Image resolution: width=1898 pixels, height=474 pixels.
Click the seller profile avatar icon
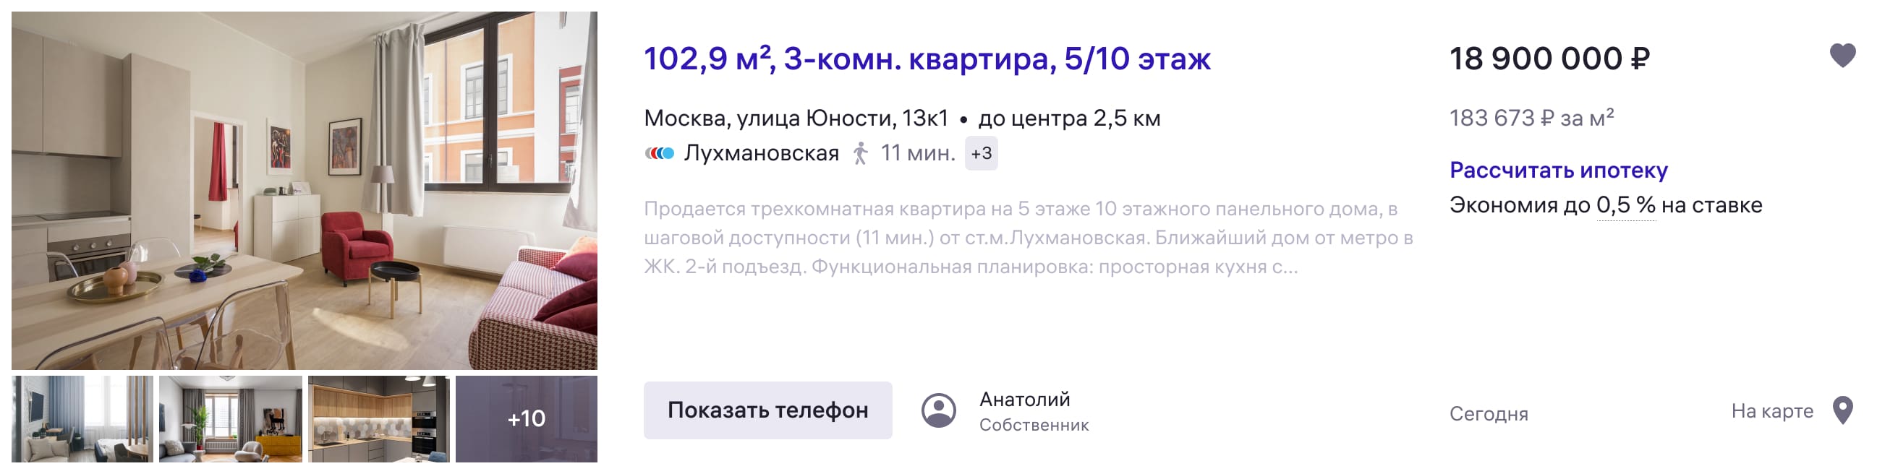pos(939,410)
